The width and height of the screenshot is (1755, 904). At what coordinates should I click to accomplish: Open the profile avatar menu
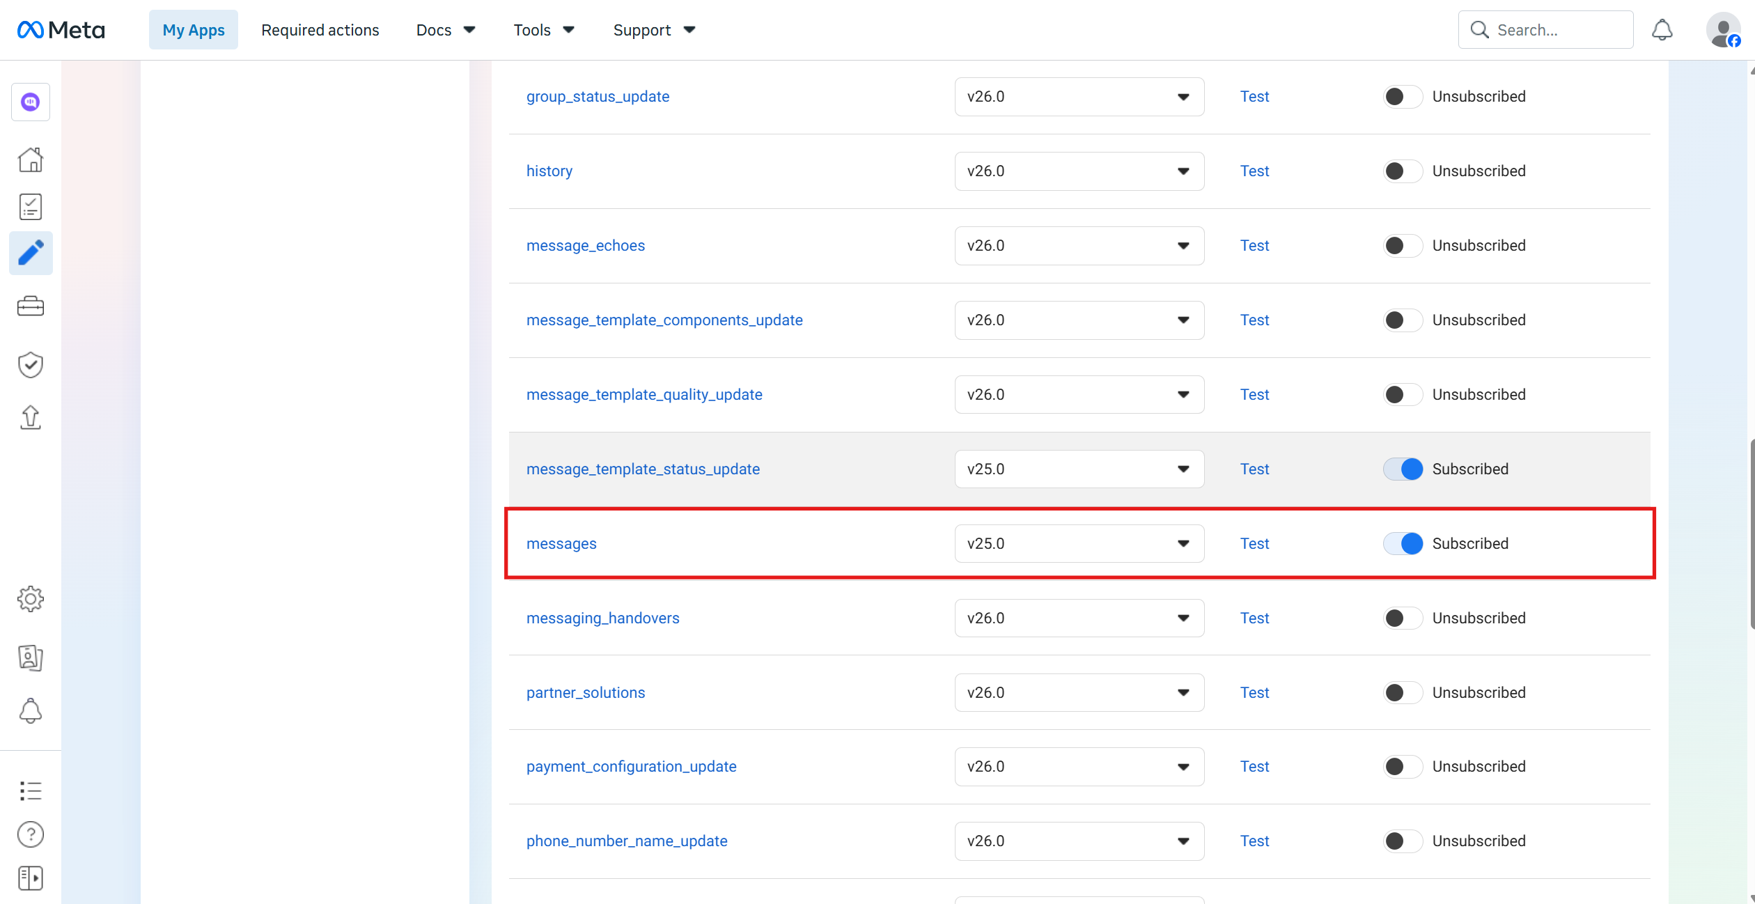(x=1724, y=30)
